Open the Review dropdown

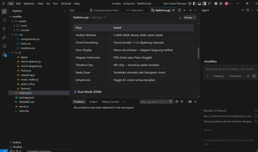click(190, 18)
